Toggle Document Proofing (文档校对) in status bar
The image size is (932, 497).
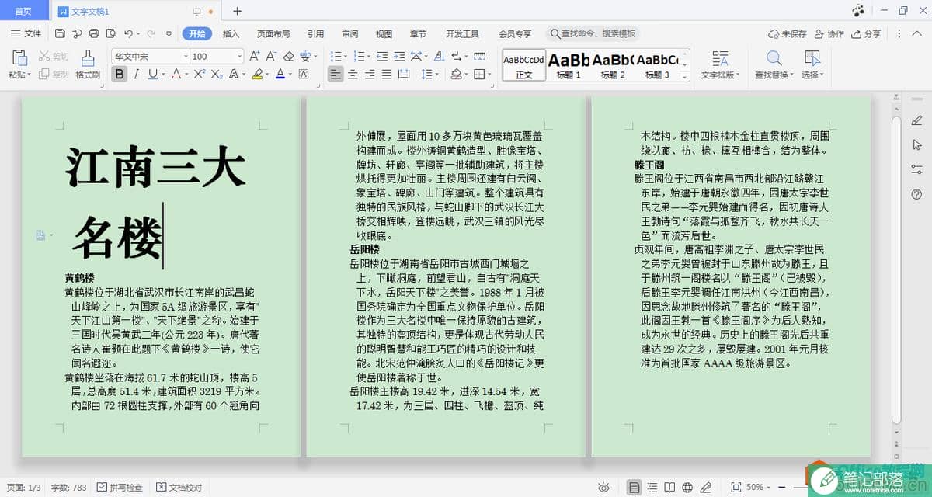[x=179, y=487]
